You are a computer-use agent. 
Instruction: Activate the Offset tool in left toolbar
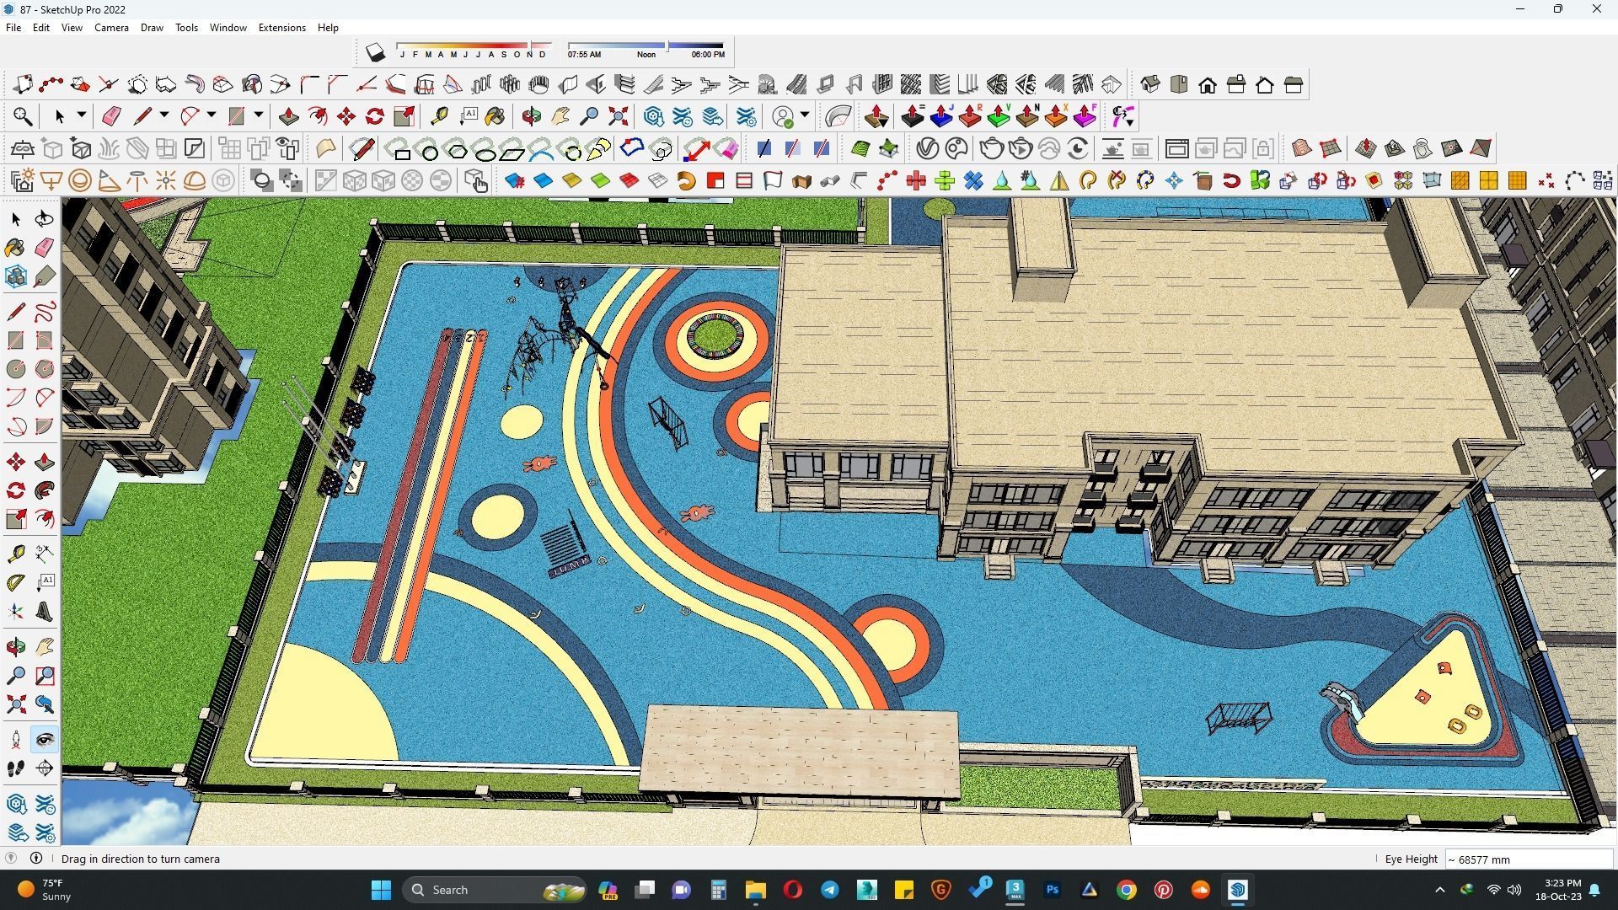pyautogui.click(x=45, y=519)
